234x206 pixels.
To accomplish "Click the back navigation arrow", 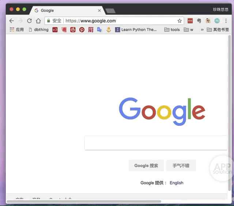I will [x=11, y=21].
